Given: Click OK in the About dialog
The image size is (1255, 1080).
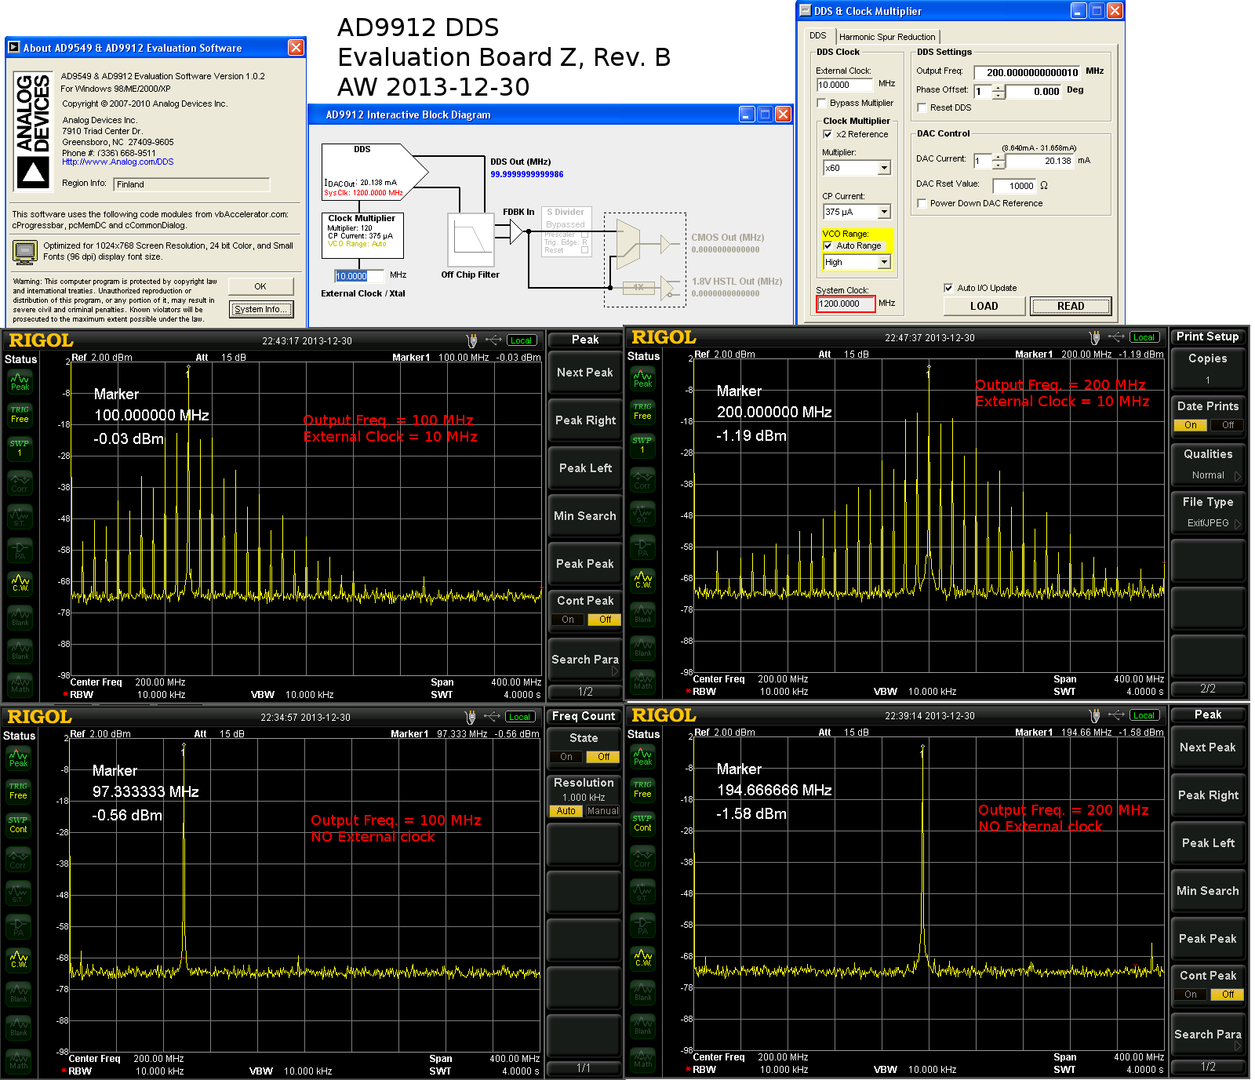Looking at the screenshot, I should [260, 286].
